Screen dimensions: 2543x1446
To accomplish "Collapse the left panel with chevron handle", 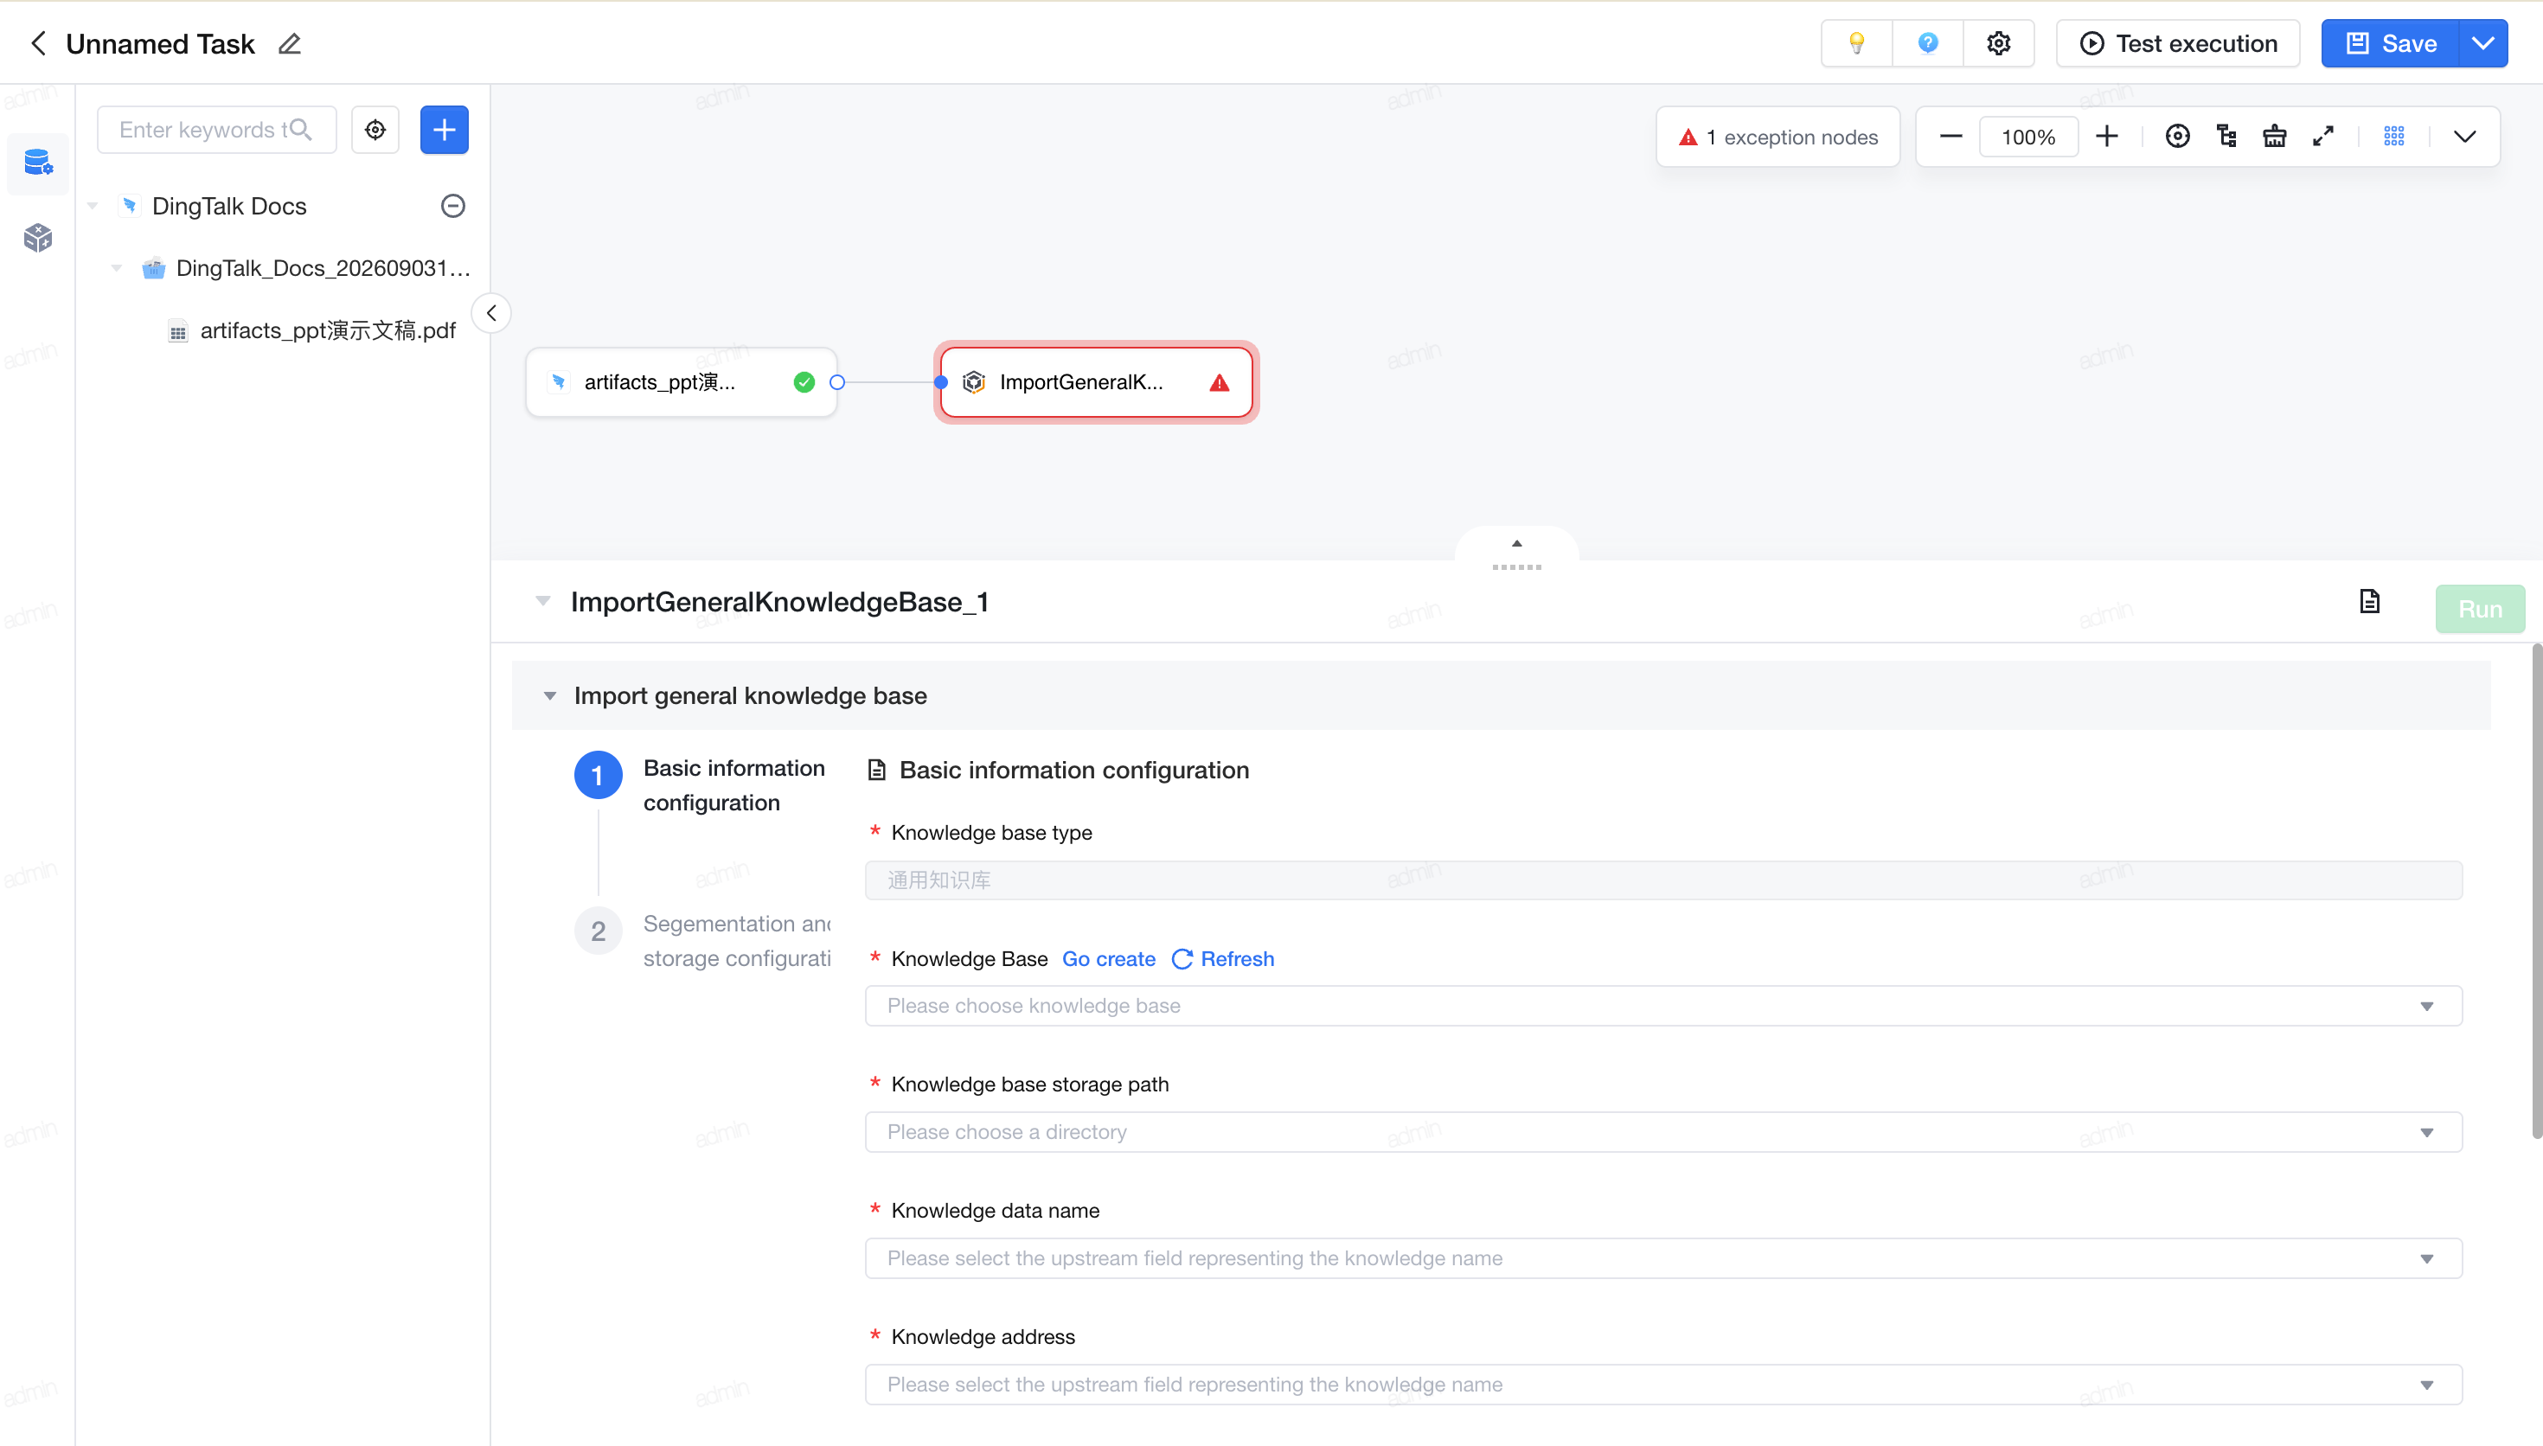I will [490, 313].
